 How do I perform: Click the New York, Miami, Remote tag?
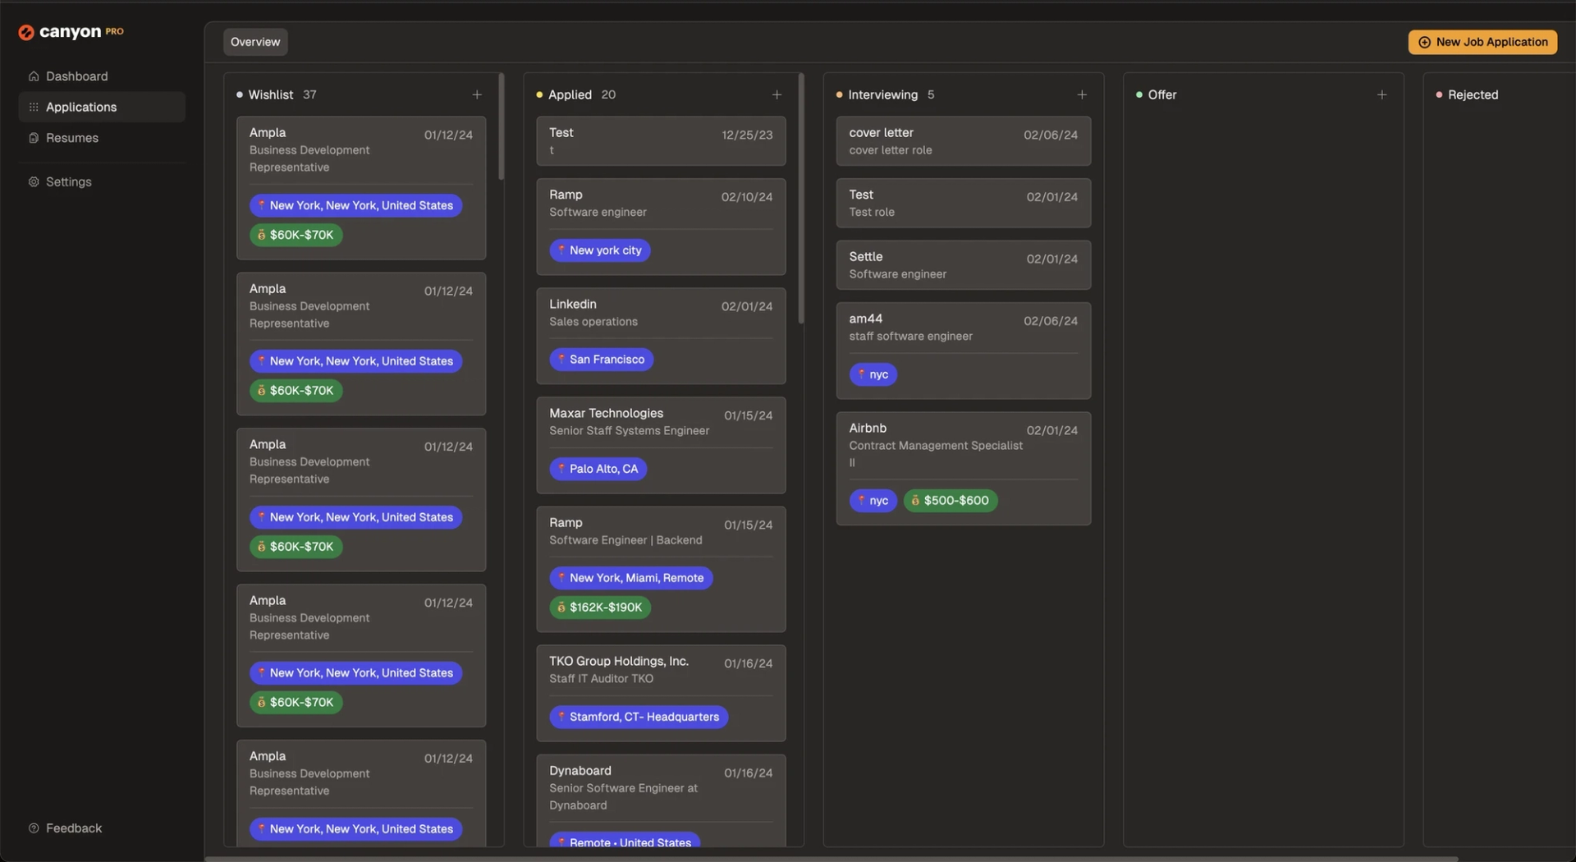[x=631, y=578]
